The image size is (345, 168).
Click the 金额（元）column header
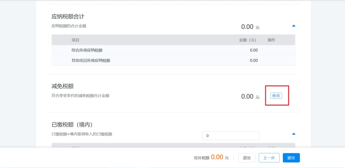coord(248,40)
